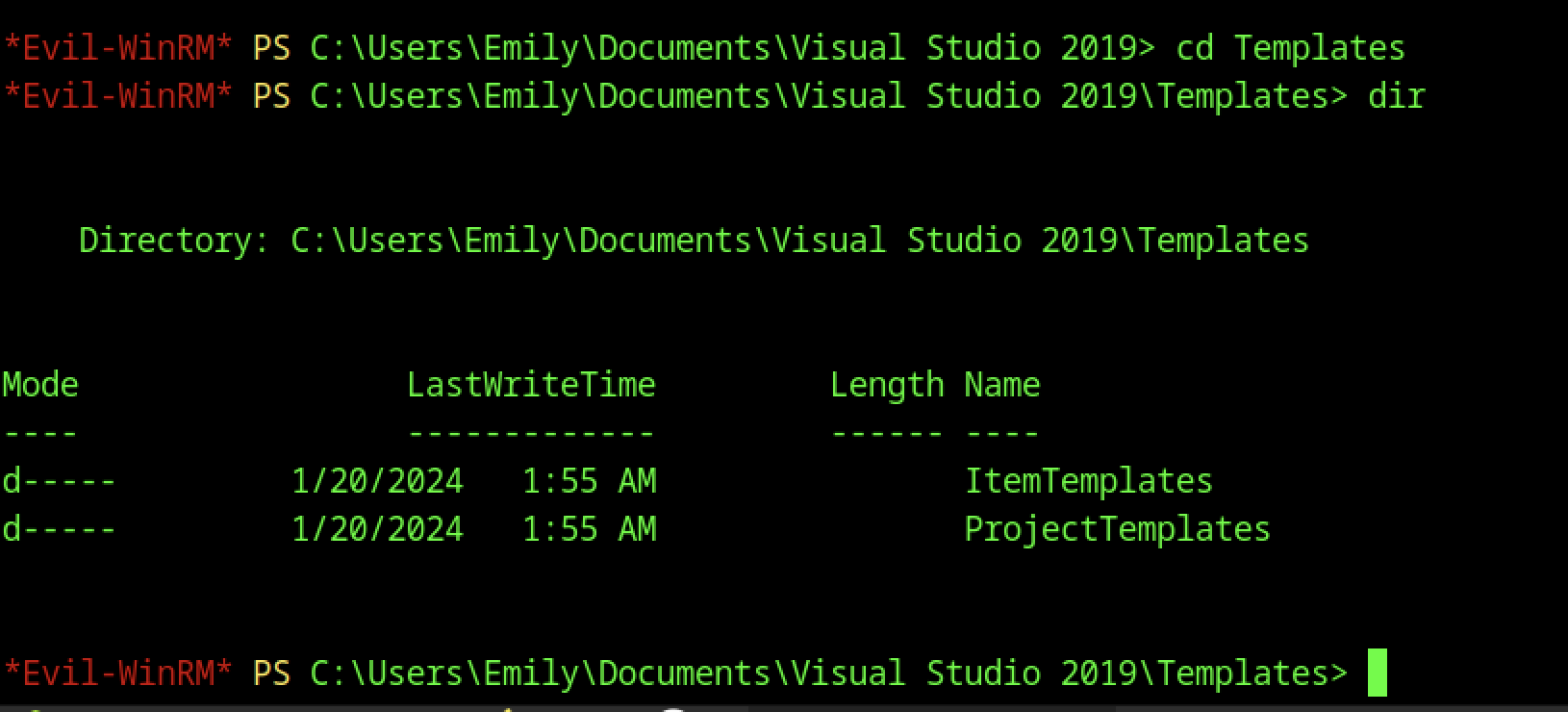Click the 'Directory:' label in the listing
Screen dimensions: 1568x712
pyautogui.click(x=174, y=240)
